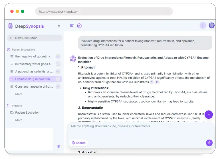
Task: Open citation reference 2
Action: coord(157,82)
